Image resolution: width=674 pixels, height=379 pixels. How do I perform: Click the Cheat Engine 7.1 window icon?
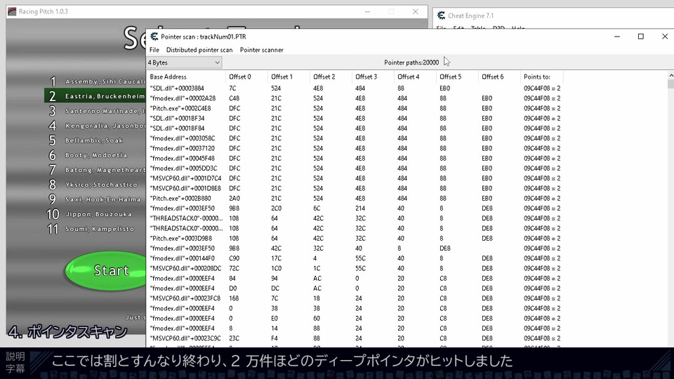441,15
